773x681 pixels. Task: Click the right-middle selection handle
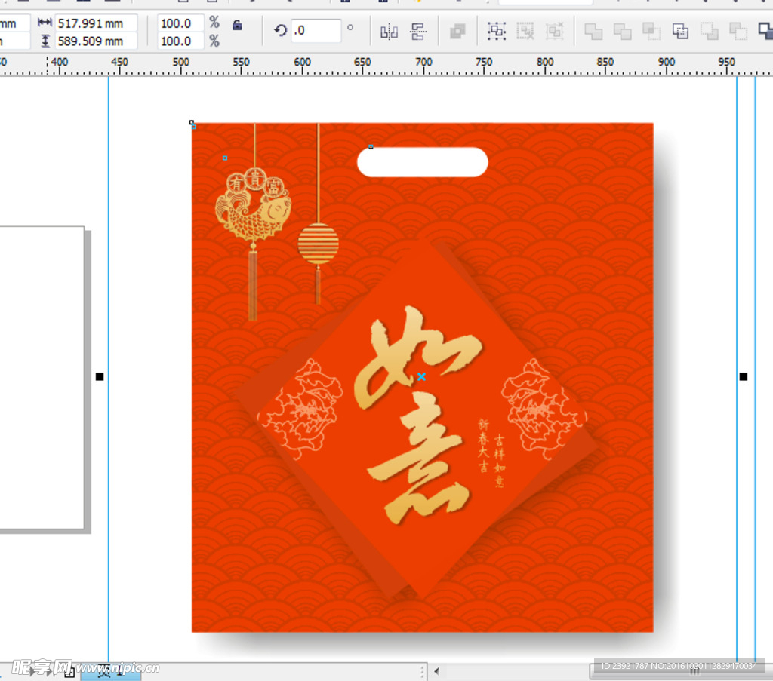(x=743, y=376)
